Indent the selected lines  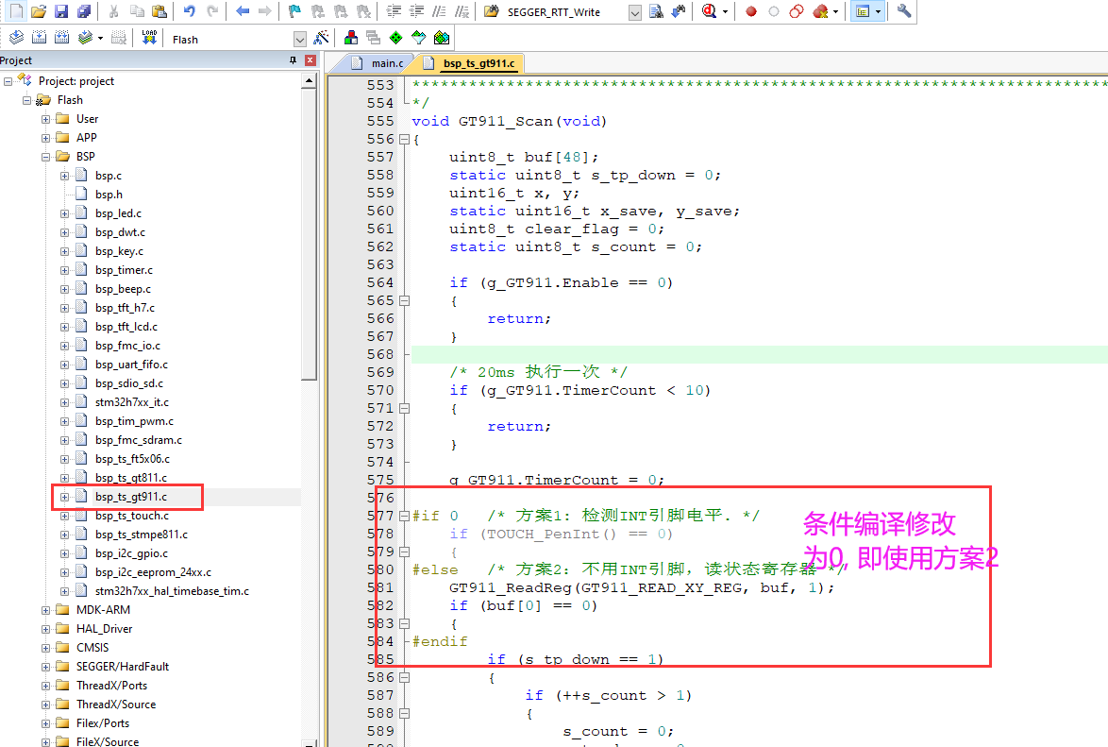point(394,11)
